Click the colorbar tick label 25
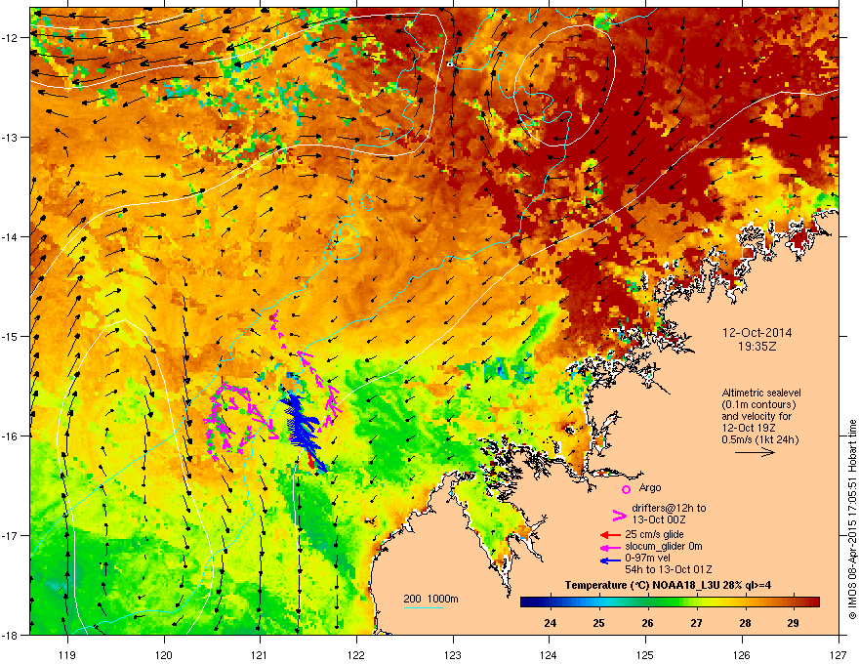 pos(598,623)
